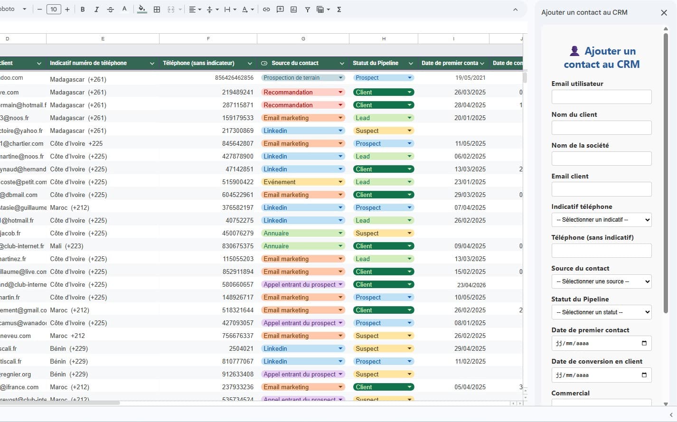This screenshot has width=677, height=422.
Task: Click the merge cells icon
Action: coord(171,9)
